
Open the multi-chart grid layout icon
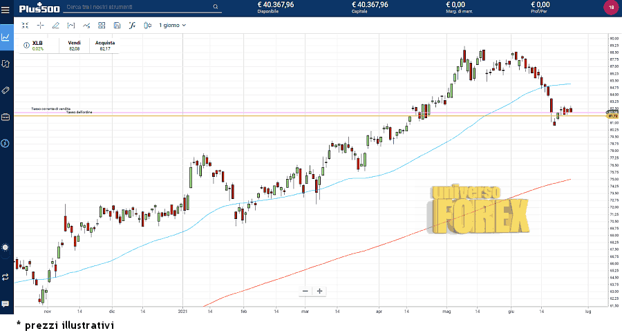102,25
